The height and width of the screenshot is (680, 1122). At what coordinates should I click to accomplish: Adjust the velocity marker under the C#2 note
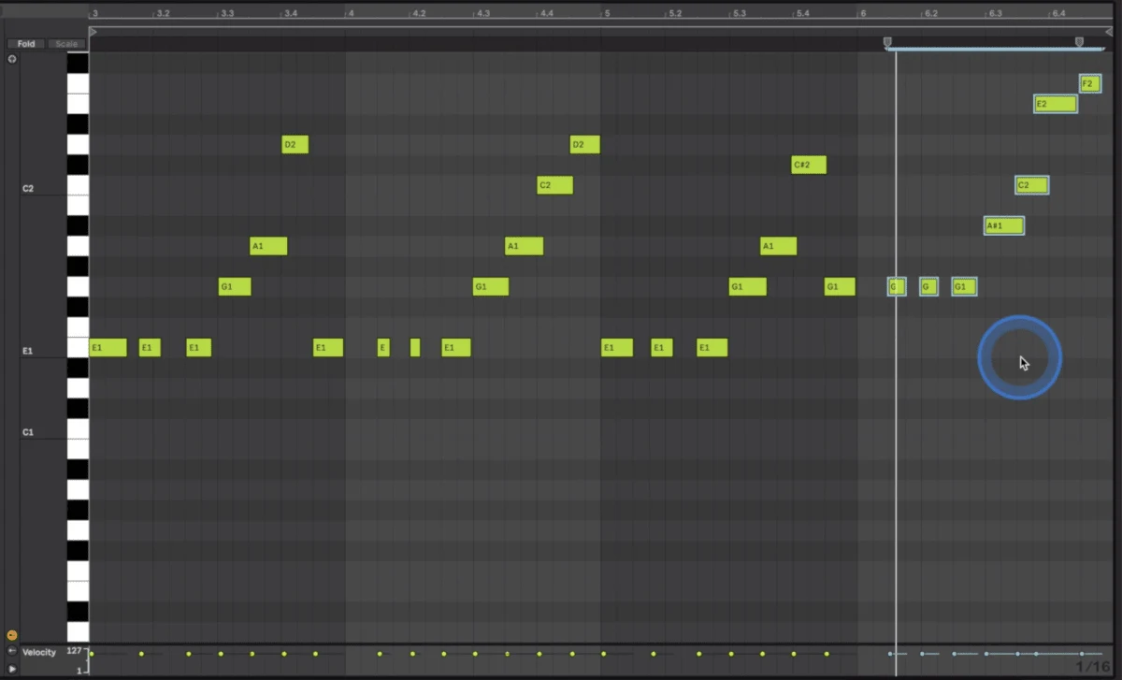pos(794,654)
